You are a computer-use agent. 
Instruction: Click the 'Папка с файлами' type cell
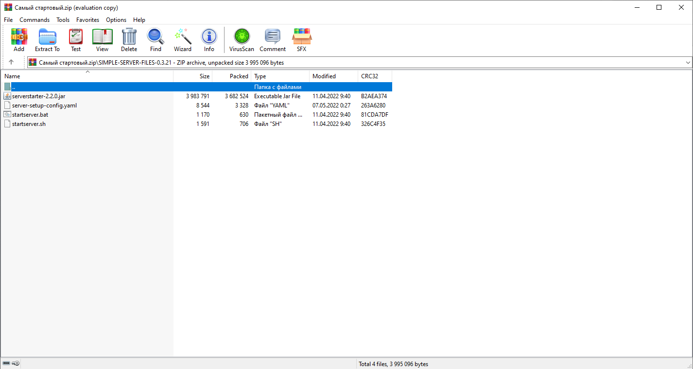277,87
